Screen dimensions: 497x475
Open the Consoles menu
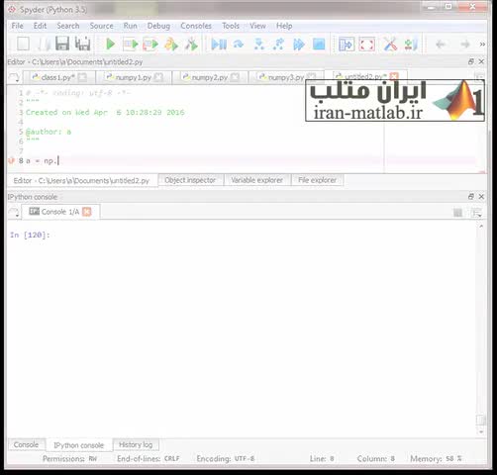pos(196,26)
